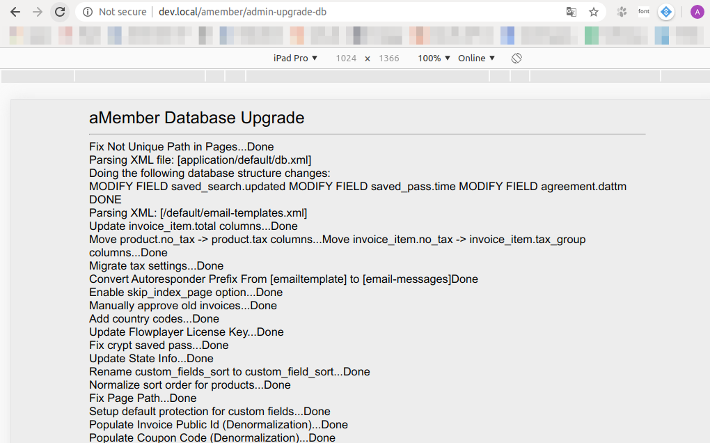Screen dimensions: 710x443
Task: Go back with the browser back arrow
Action: [x=15, y=12]
